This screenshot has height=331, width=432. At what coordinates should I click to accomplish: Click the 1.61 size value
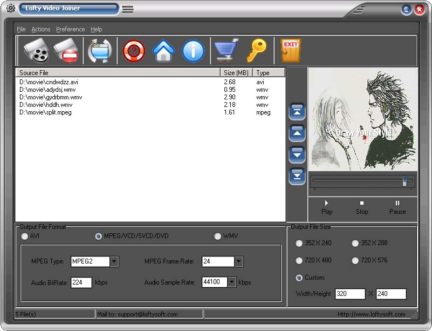click(229, 112)
